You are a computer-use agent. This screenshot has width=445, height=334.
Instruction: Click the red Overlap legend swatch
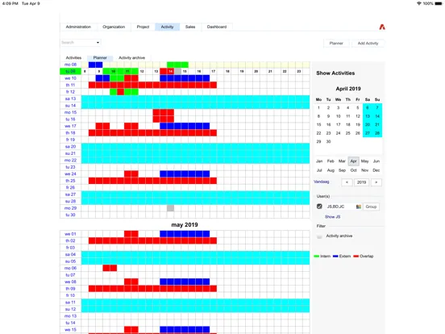[x=356, y=257]
